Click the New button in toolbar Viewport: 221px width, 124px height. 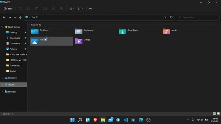point(8,9)
